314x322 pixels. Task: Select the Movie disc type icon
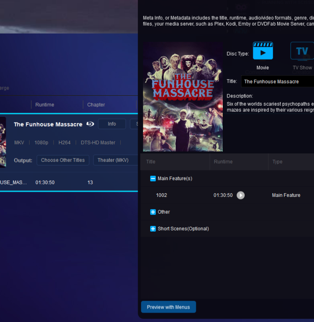click(263, 51)
